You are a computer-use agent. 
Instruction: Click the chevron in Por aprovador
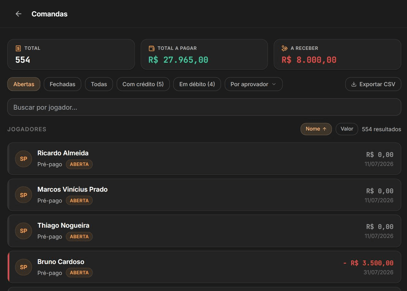[x=274, y=84]
